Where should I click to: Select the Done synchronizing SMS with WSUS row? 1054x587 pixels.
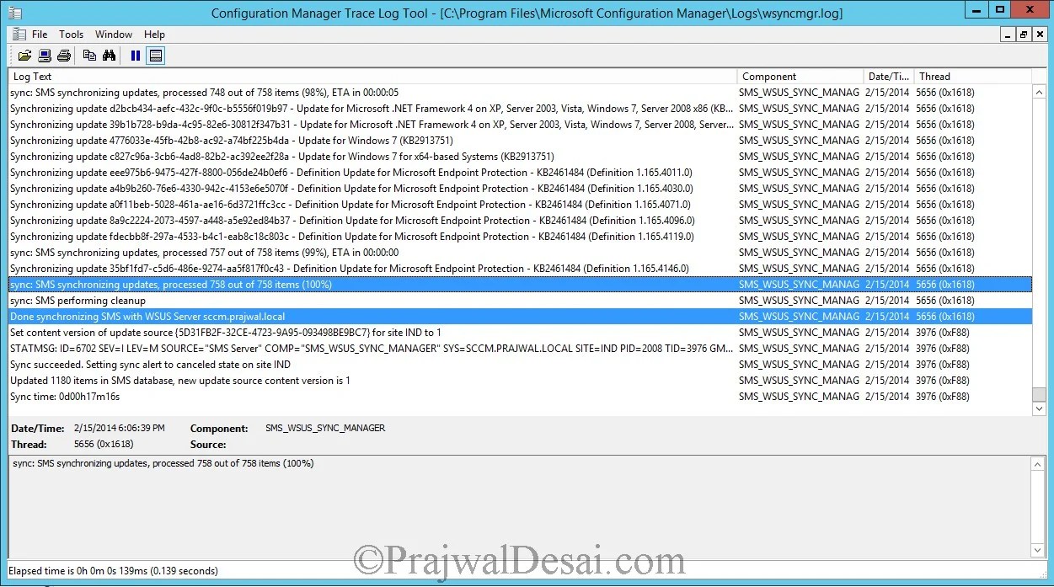point(337,317)
